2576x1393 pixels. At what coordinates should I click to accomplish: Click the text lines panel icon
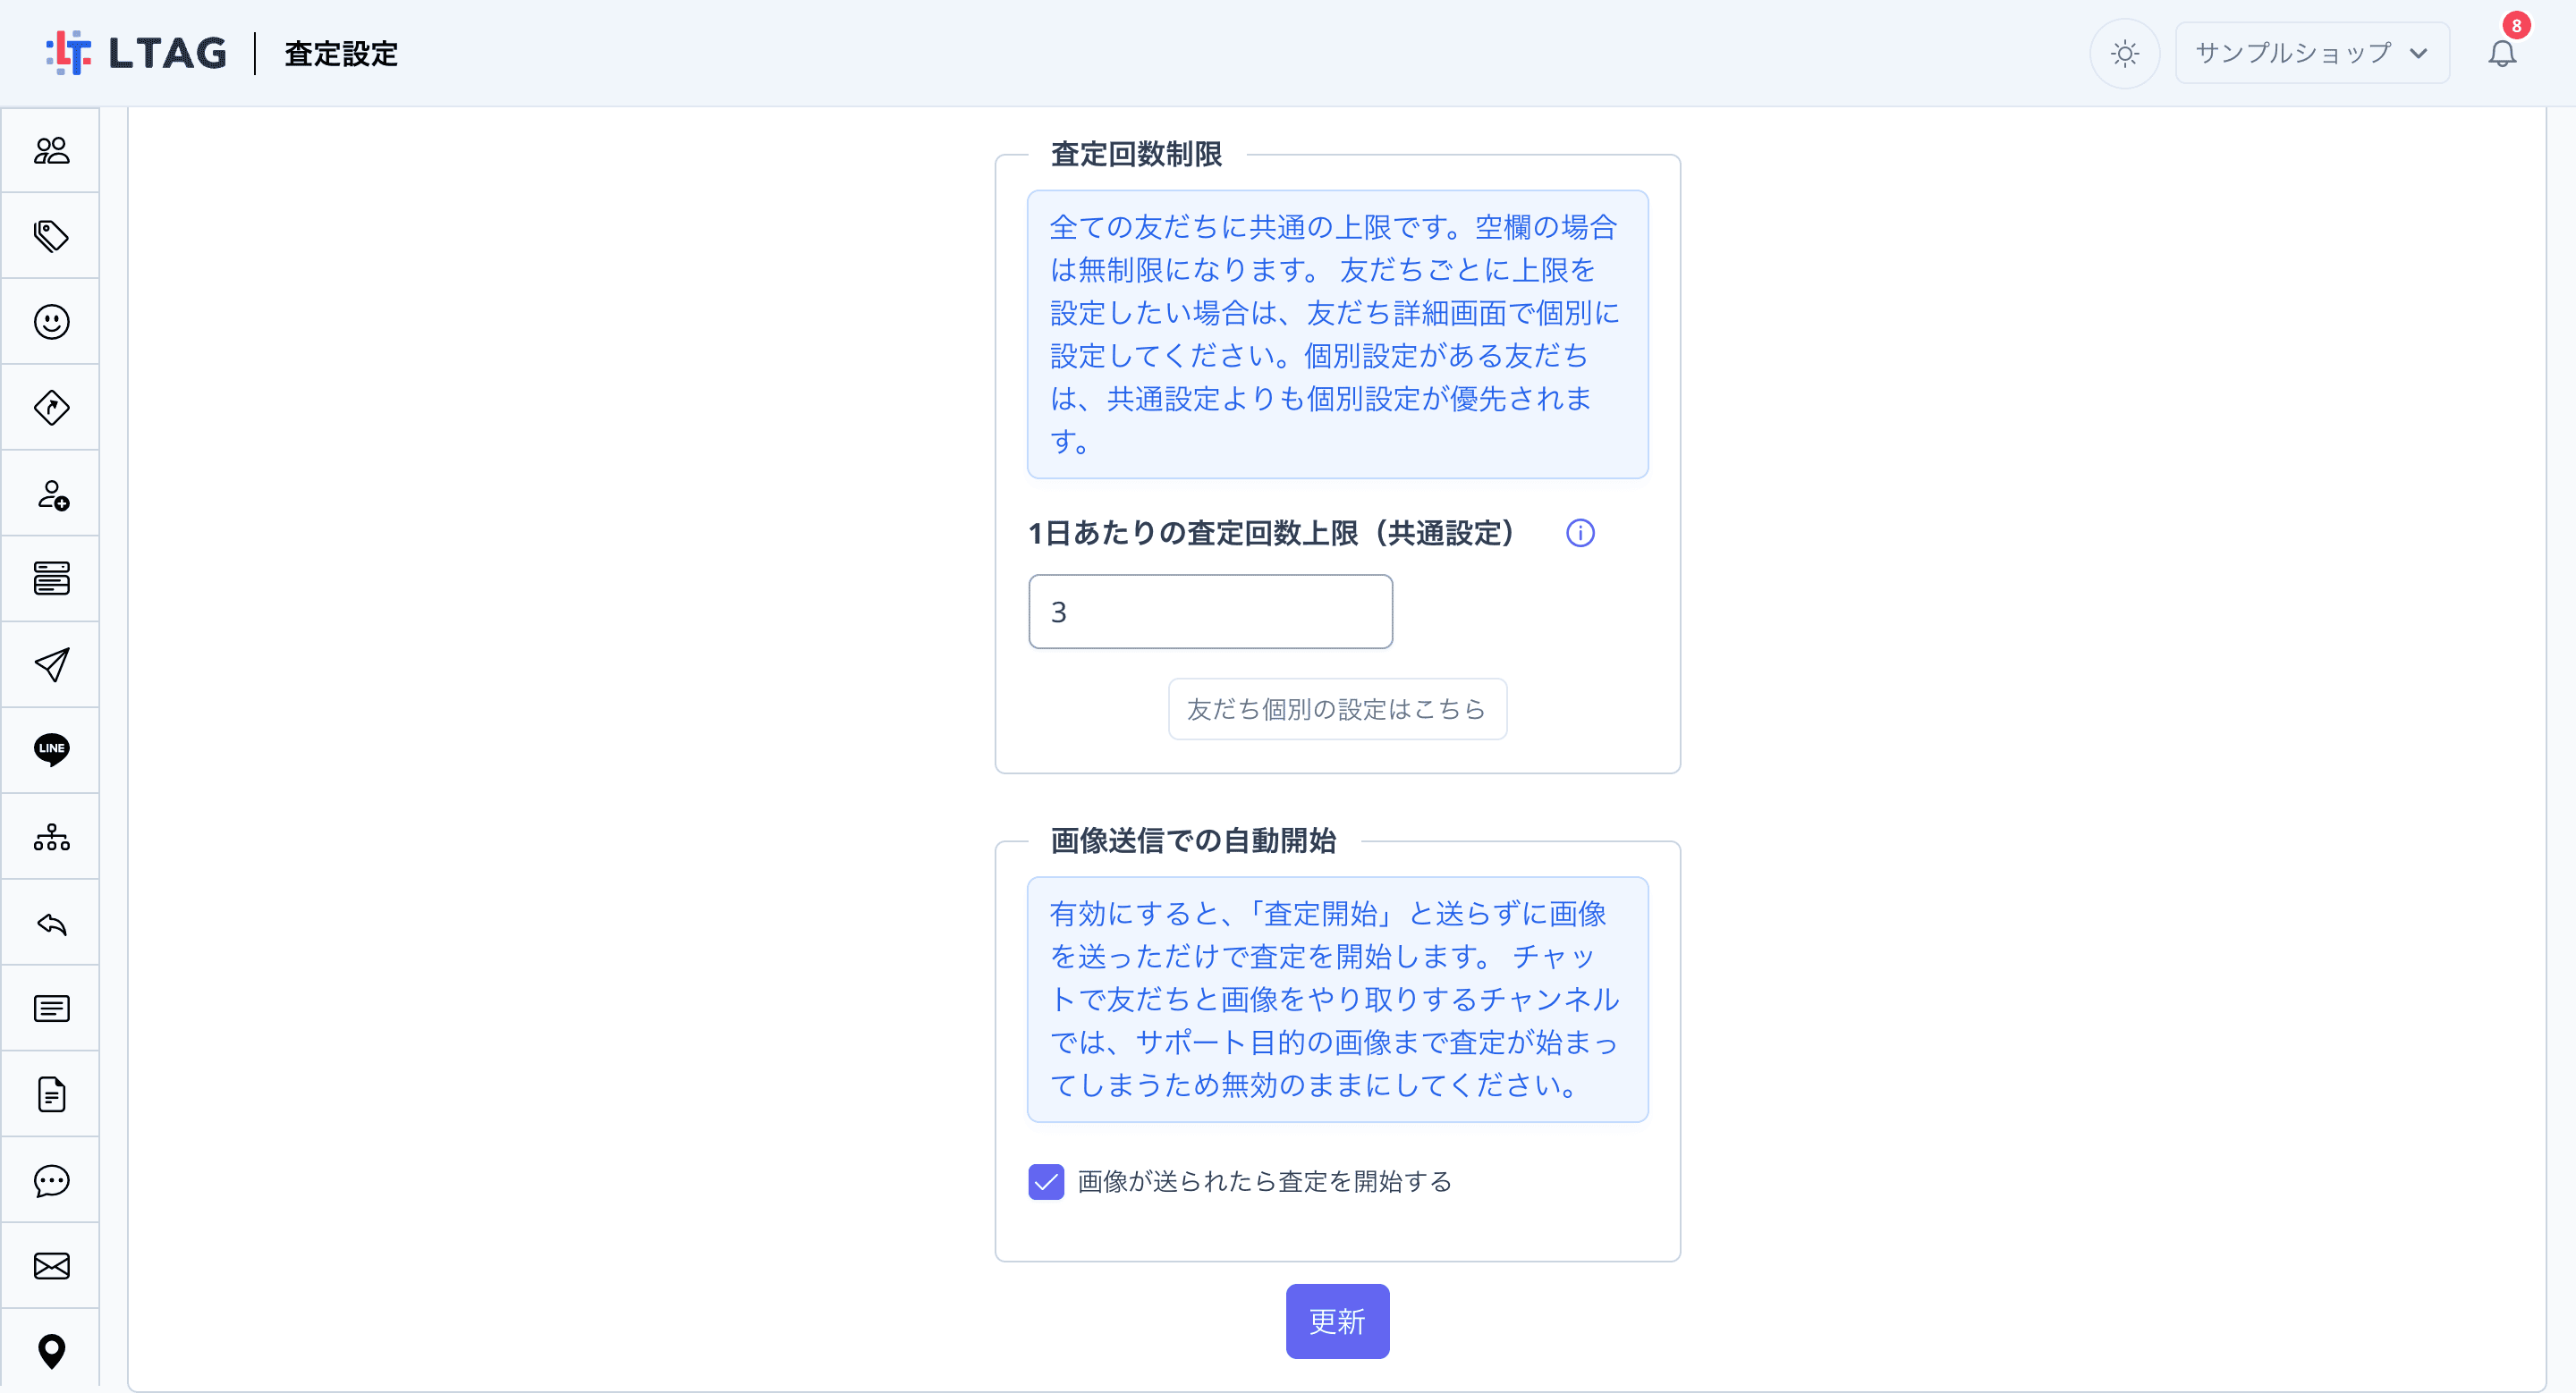[51, 1009]
